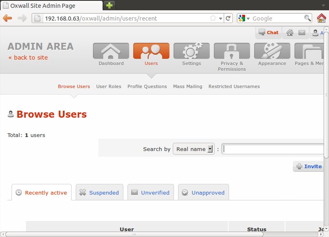Image resolution: width=329 pixels, height=237 pixels.
Task: Switch to the Suspended tab
Action: (x=99, y=193)
